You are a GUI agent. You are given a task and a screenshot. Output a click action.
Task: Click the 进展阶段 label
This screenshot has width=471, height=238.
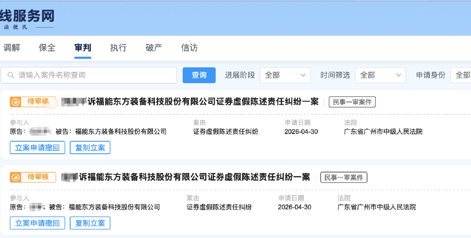coord(240,75)
